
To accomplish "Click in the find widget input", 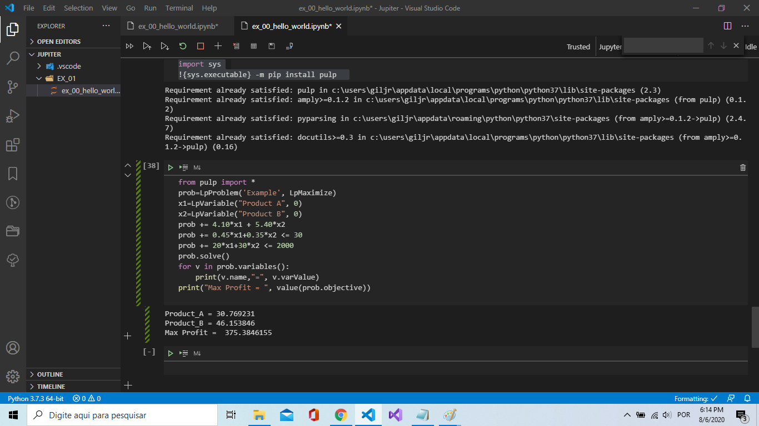I will pos(663,45).
